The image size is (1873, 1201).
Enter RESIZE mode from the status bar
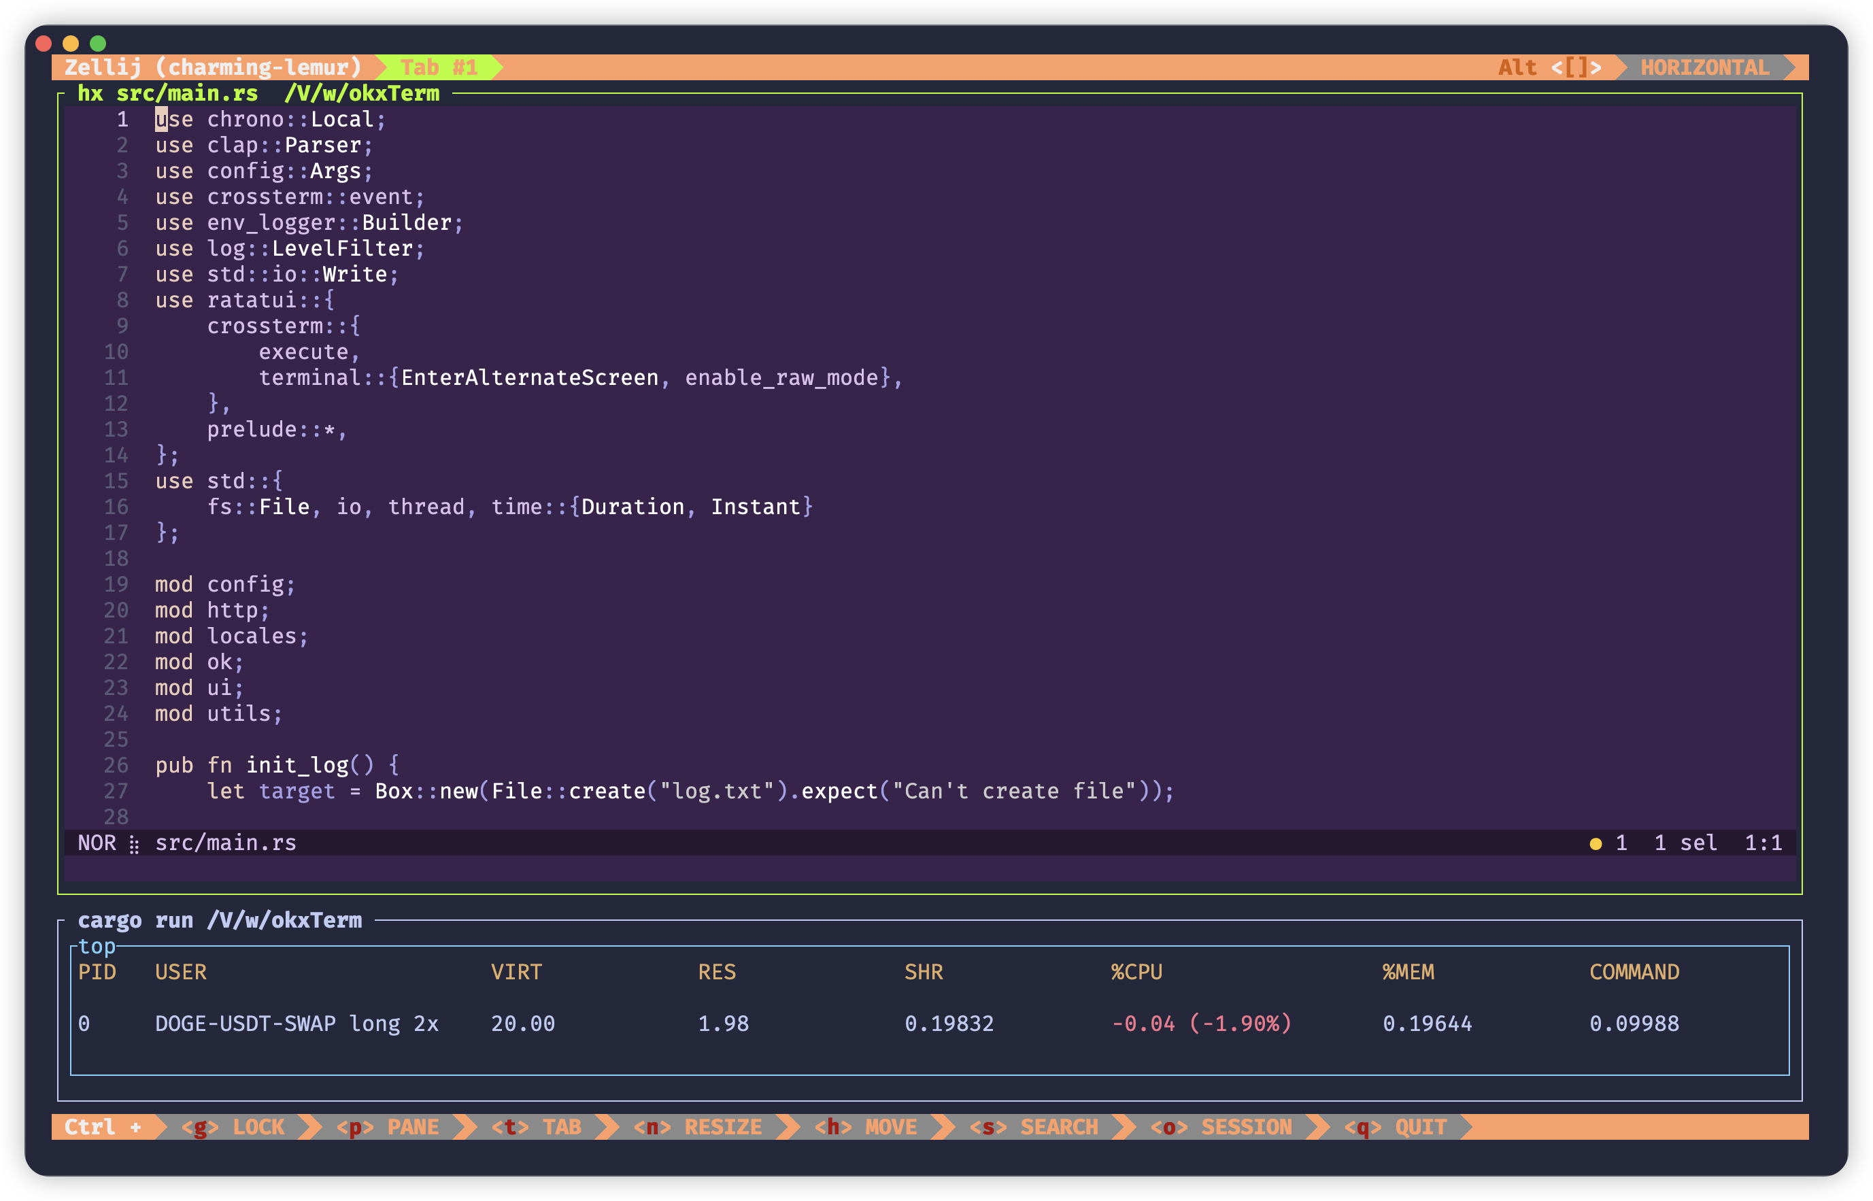(698, 1127)
